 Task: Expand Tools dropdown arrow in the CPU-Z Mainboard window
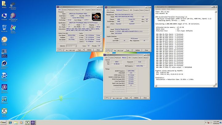point(132,50)
